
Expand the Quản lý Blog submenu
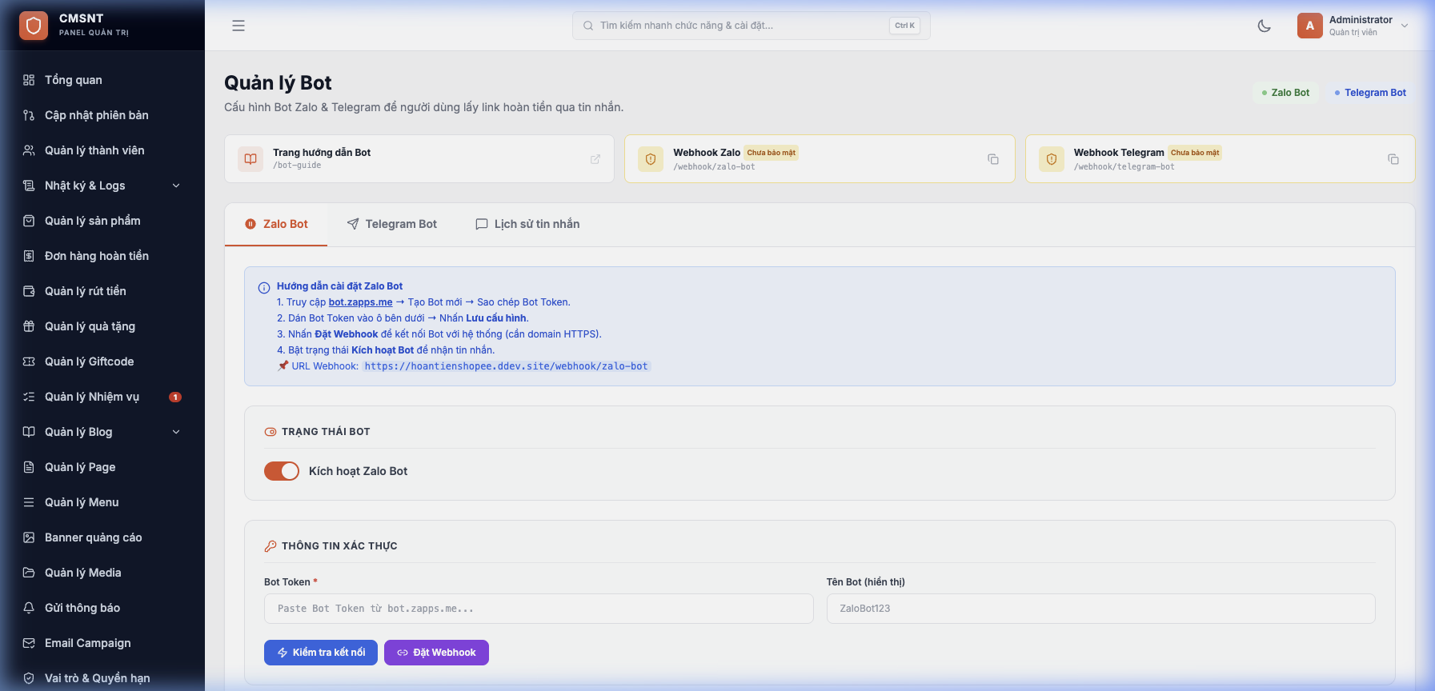click(x=176, y=432)
